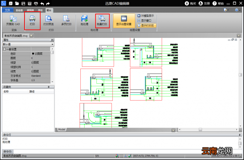Click the properties panel scroll down arrow
244x160 pixels.
coord(52,82)
